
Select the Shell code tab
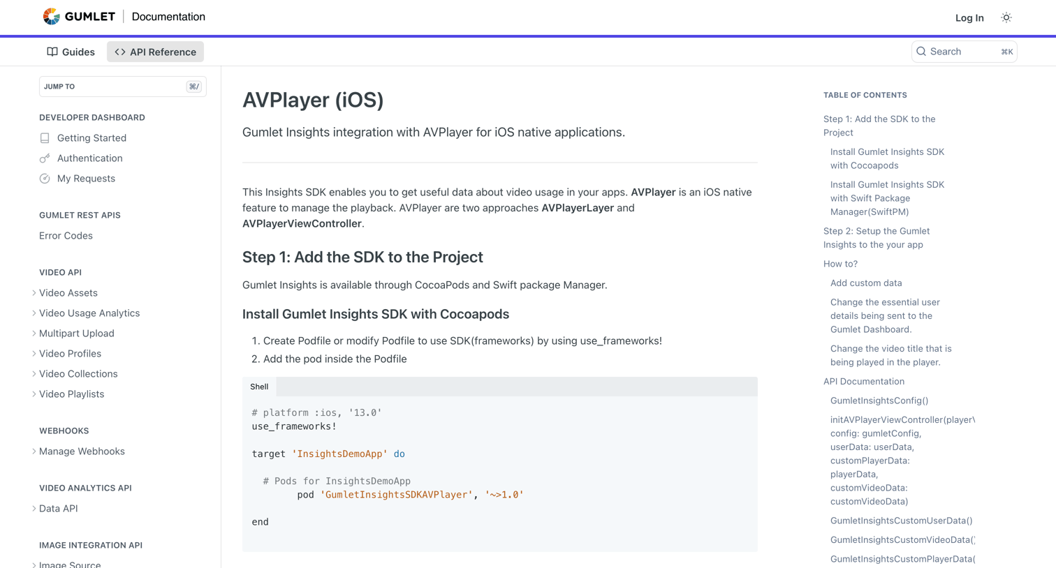(x=259, y=387)
